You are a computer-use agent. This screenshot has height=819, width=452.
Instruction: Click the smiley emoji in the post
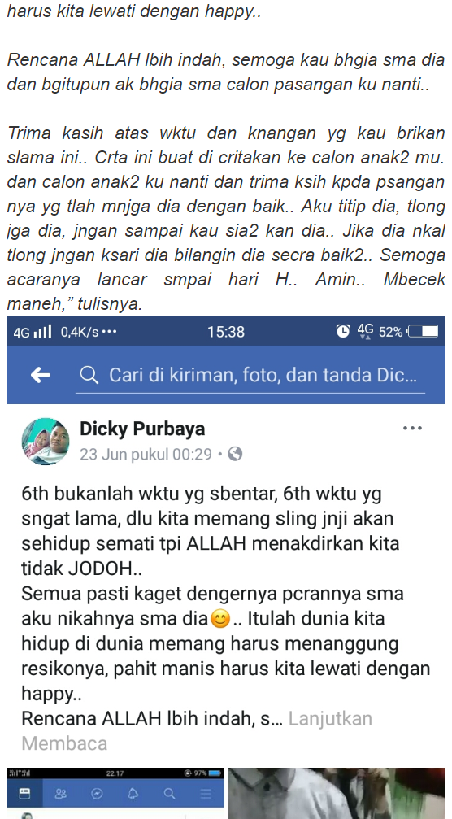(x=219, y=620)
